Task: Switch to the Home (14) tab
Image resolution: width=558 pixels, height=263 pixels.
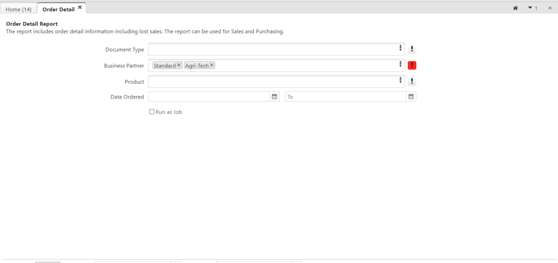Action: (x=19, y=9)
